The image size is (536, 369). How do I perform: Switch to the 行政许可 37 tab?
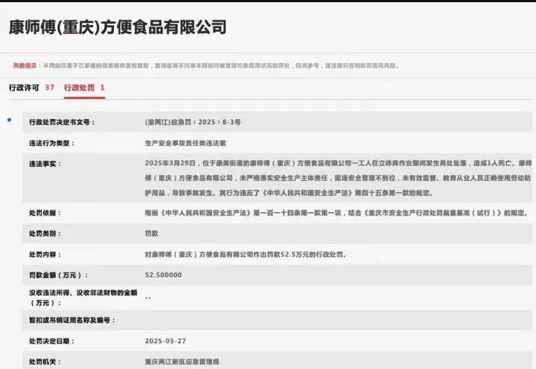coord(31,88)
